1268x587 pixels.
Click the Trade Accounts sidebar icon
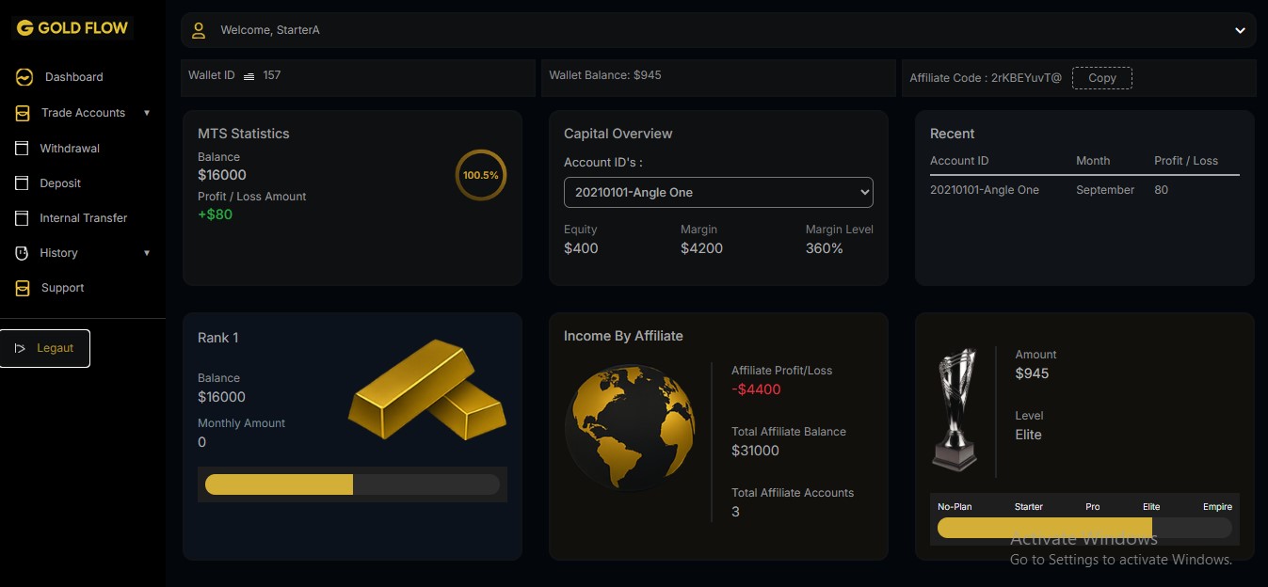coord(23,113)
